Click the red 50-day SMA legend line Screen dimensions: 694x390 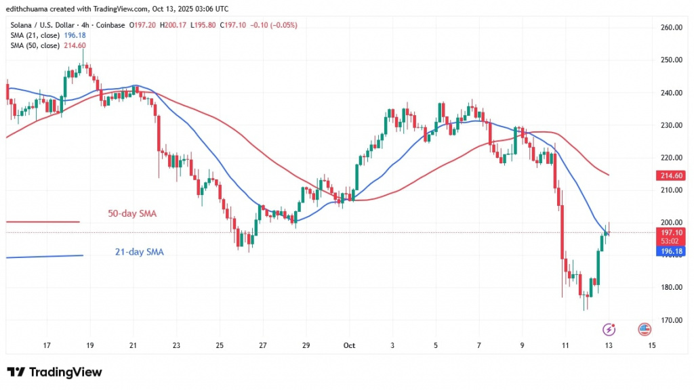pos(43,221)
